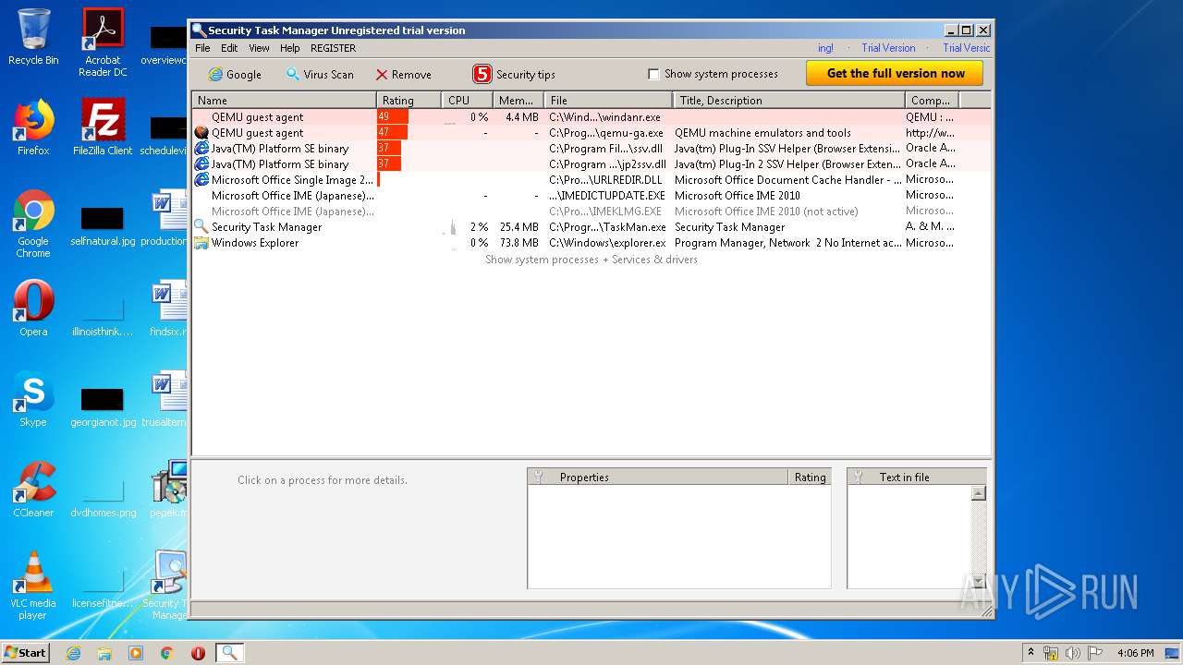Click the rating 47 bar
The image size is (1183, 665).
(x=392, y=133)
